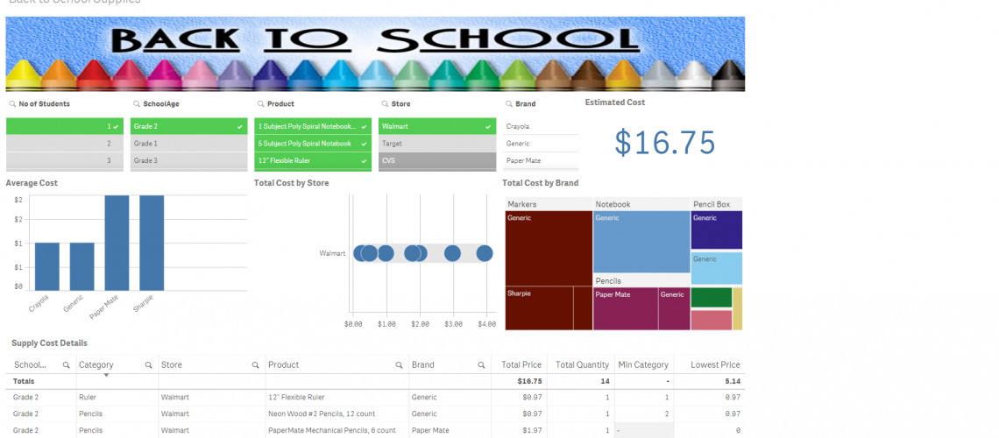
Task: Sort by Lowest Price column header
Action: tap(715, 364)
